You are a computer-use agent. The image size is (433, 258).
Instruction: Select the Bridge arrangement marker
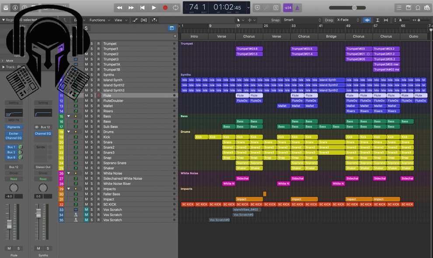(331, 36)
